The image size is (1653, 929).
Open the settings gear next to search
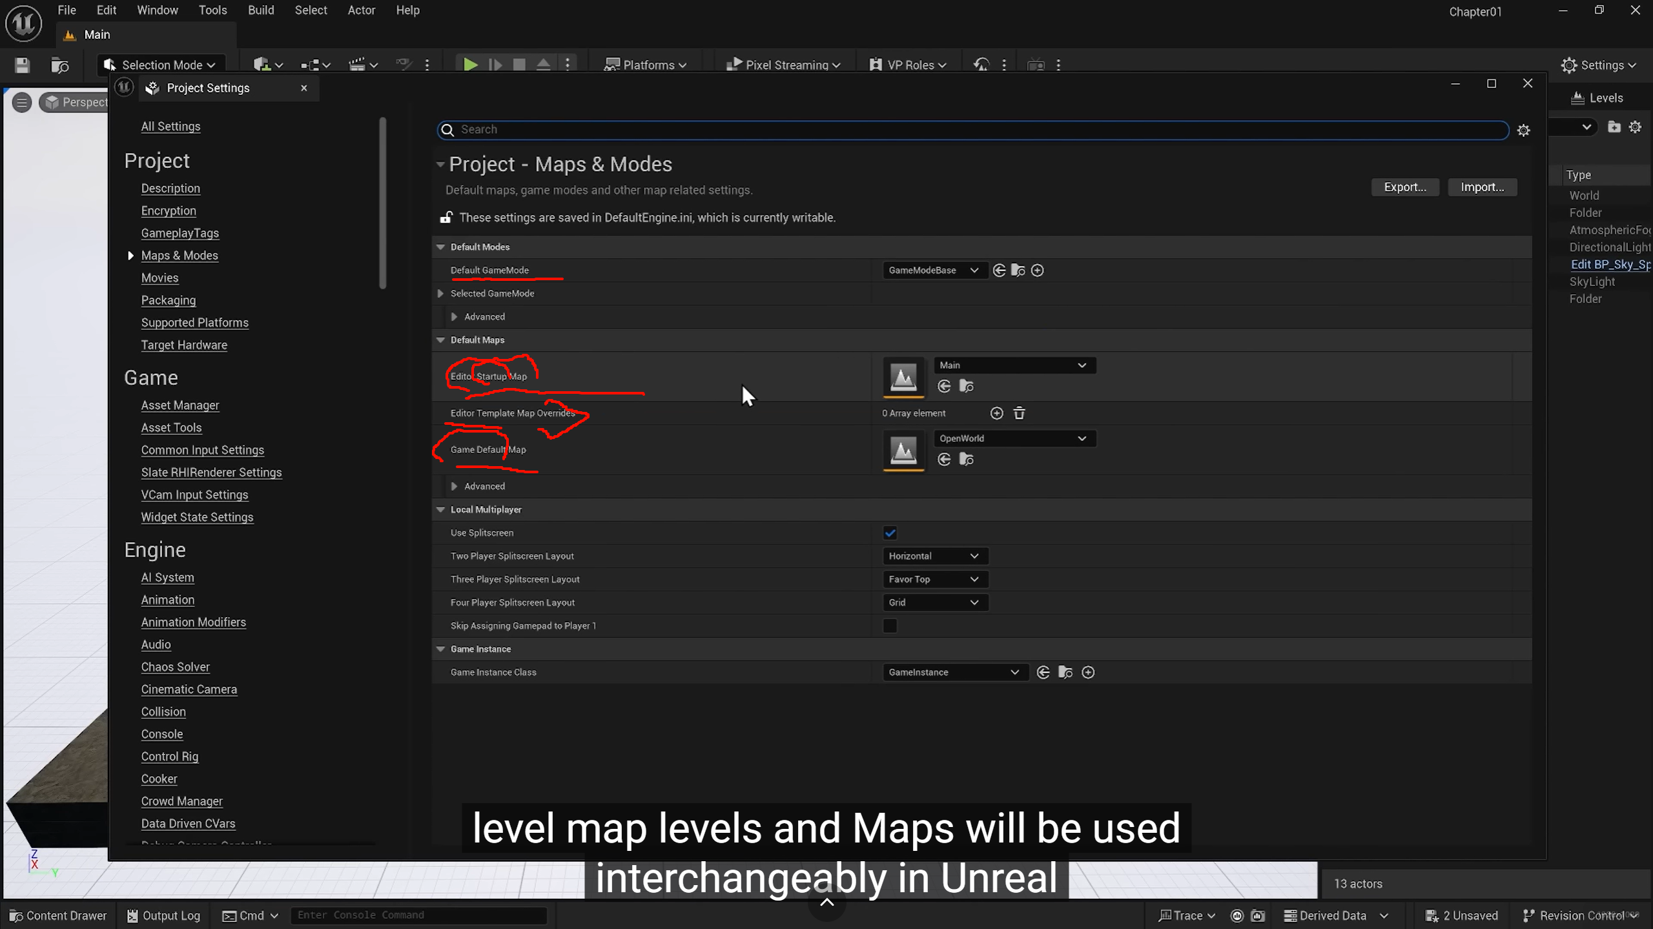[1523, 130]
